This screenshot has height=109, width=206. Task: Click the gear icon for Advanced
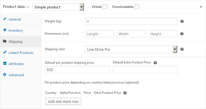[5, 75]
